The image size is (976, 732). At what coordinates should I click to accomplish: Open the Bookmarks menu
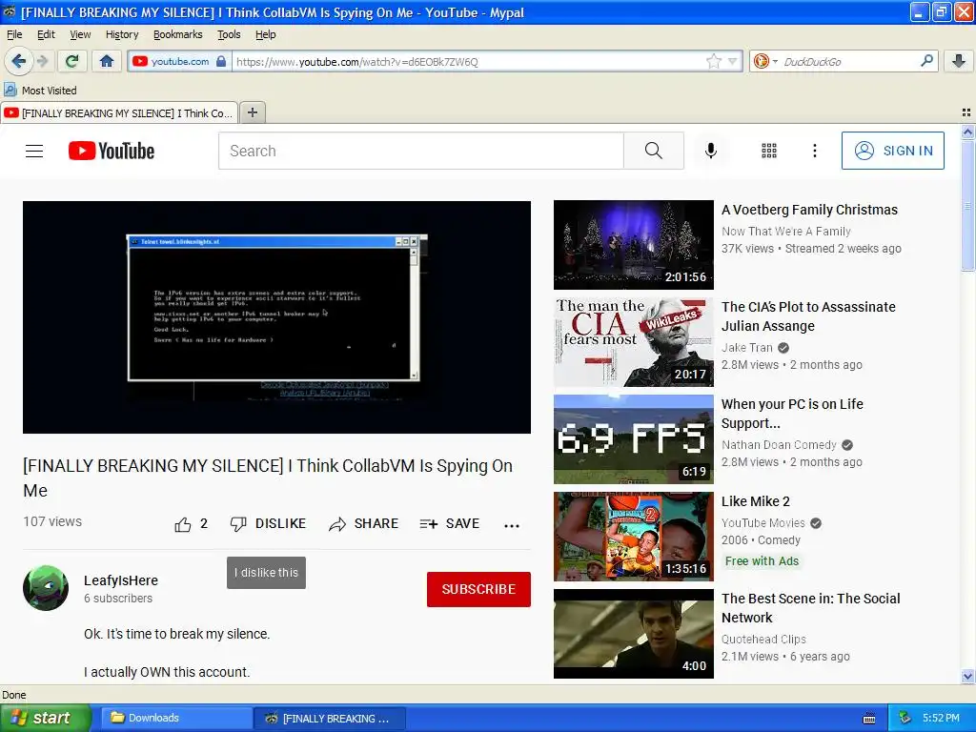178,34
